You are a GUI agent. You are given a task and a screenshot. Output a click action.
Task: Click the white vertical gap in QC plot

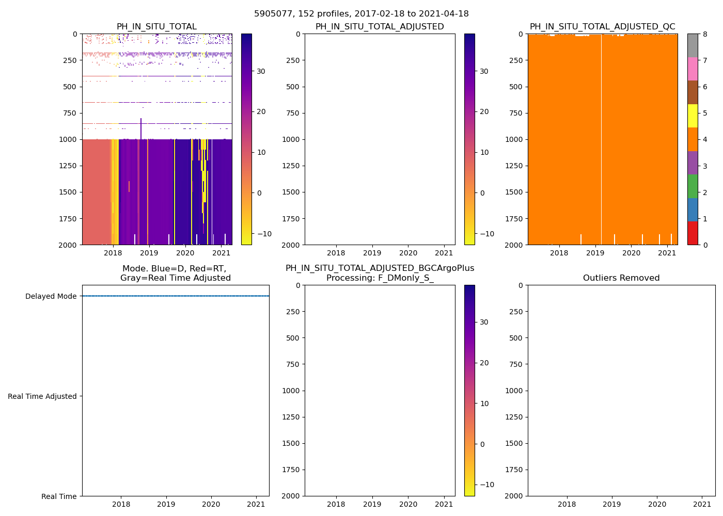(x=601, y=139)
